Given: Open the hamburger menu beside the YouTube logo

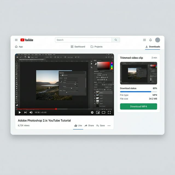Looking at the screenshot, I should [x=16, y=40].
